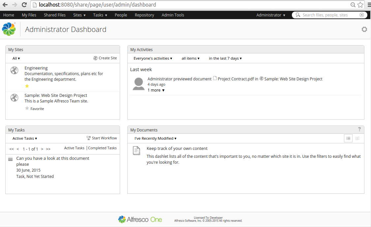This screenshot has height=227, width=371.
Task: Toggle the yellow favorite star under Engineering
Action: tap(27, 86)
